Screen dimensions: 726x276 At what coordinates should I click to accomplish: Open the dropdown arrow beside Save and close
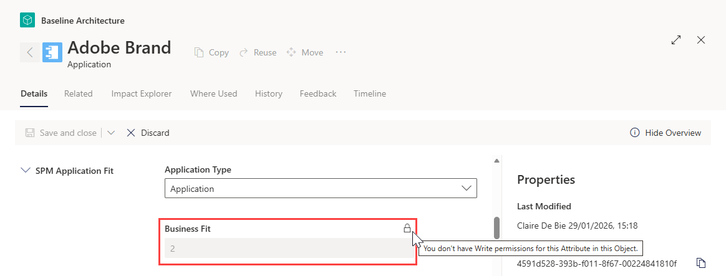[110, 133]
